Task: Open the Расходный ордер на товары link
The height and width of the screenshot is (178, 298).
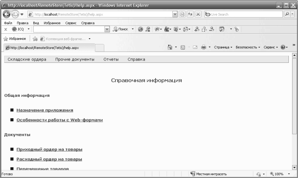Action: tap(49, 159)
